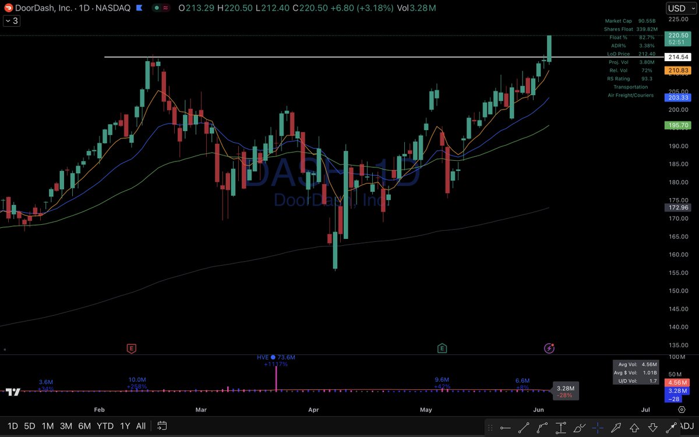699x437 pixels.
Task: Open chart settings gear icon
Action: (682, 411)
